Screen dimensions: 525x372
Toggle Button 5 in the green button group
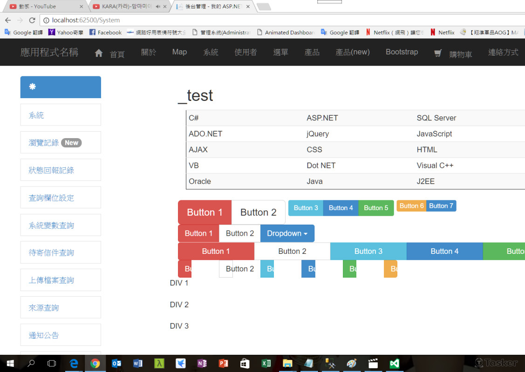coord(376,208)
